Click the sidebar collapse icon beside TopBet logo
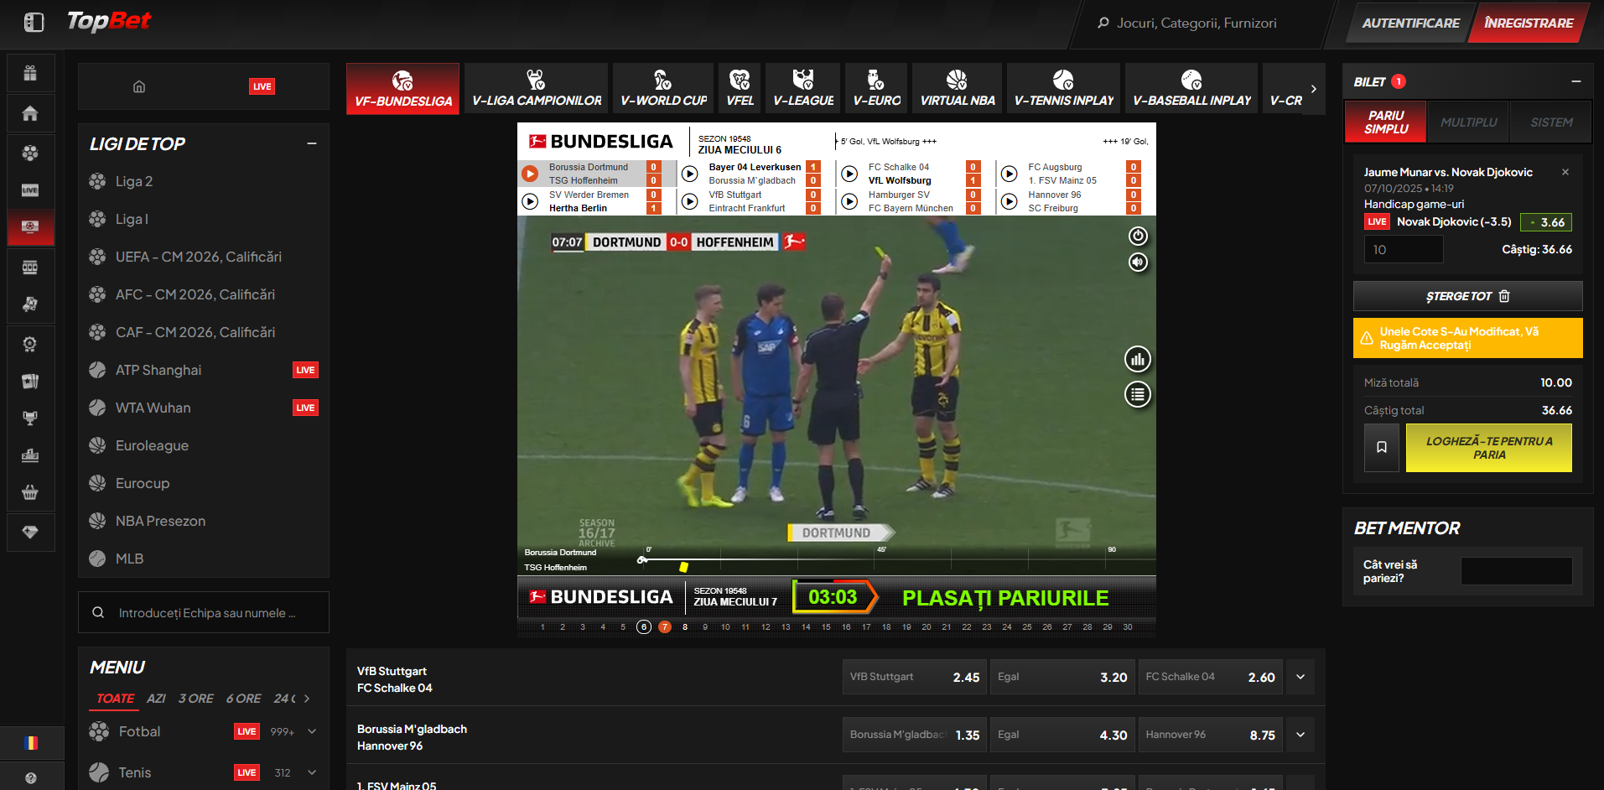1604x790 pixels. 34,23
